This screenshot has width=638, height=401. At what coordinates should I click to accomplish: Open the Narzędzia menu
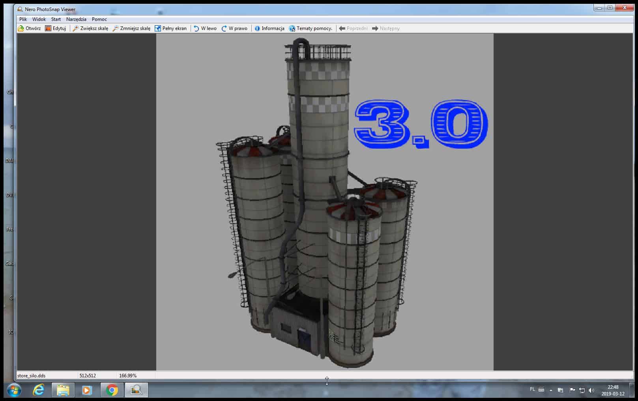(76, 19)
